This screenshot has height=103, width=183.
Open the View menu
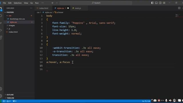(26, 3)
